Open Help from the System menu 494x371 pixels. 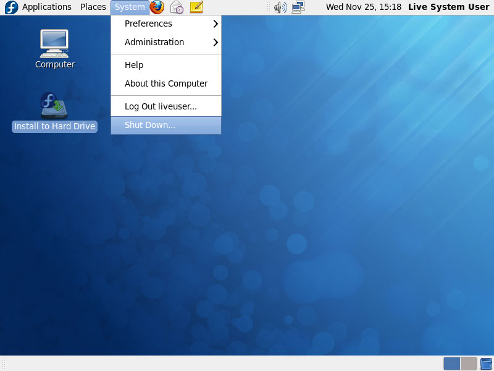(166, 65)
